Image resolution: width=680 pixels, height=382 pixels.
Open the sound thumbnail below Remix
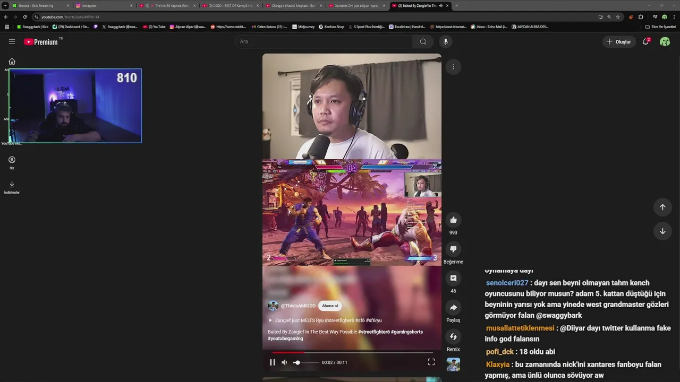453,364
